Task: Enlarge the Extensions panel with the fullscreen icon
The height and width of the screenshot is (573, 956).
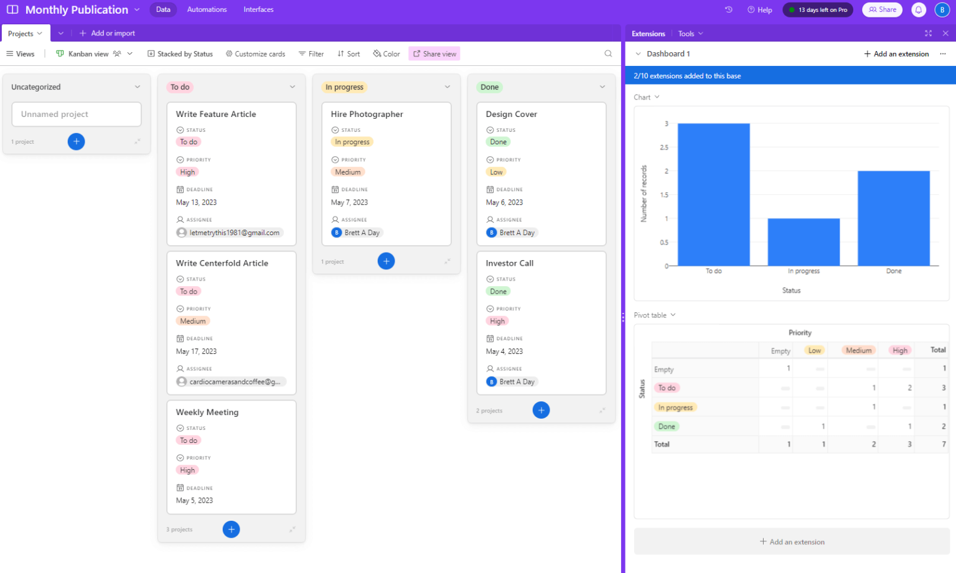Action: click(x=928, y=33)
